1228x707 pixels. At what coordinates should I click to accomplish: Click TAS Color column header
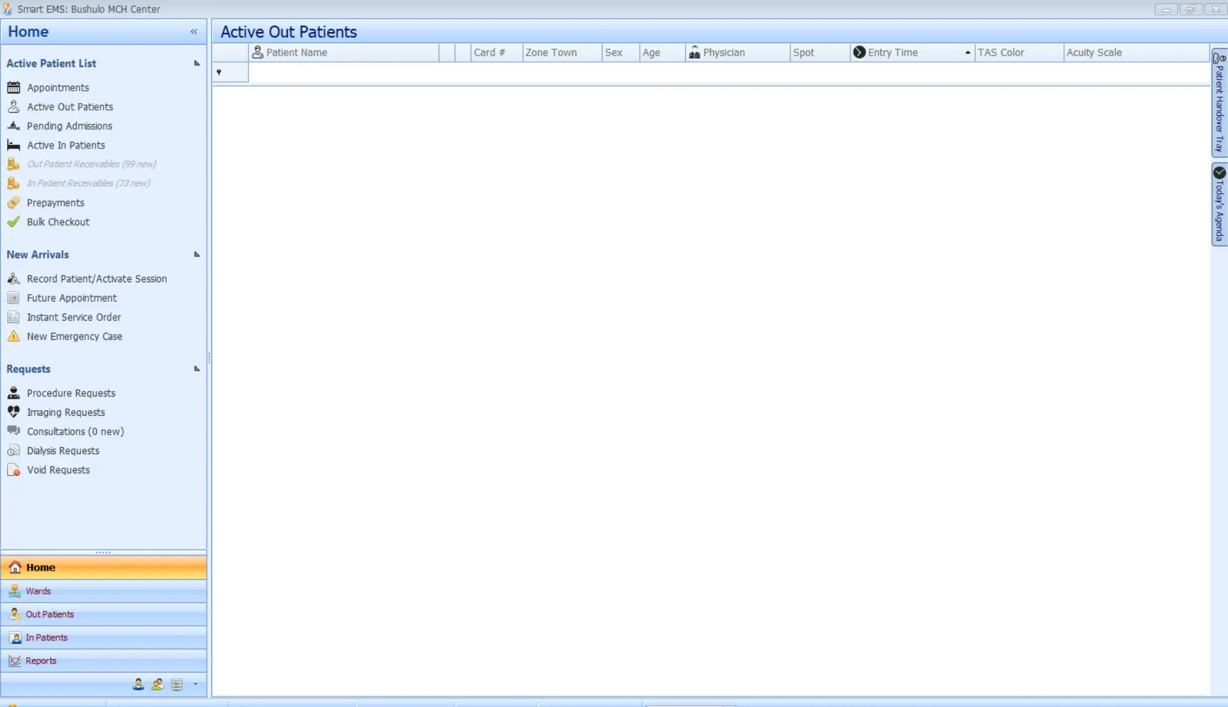[1019, 52]
